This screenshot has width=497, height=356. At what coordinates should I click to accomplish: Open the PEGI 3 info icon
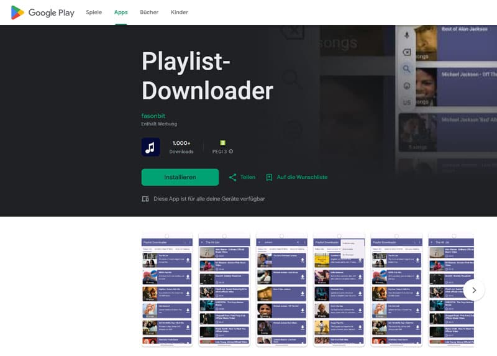click(x=231, y=152)
